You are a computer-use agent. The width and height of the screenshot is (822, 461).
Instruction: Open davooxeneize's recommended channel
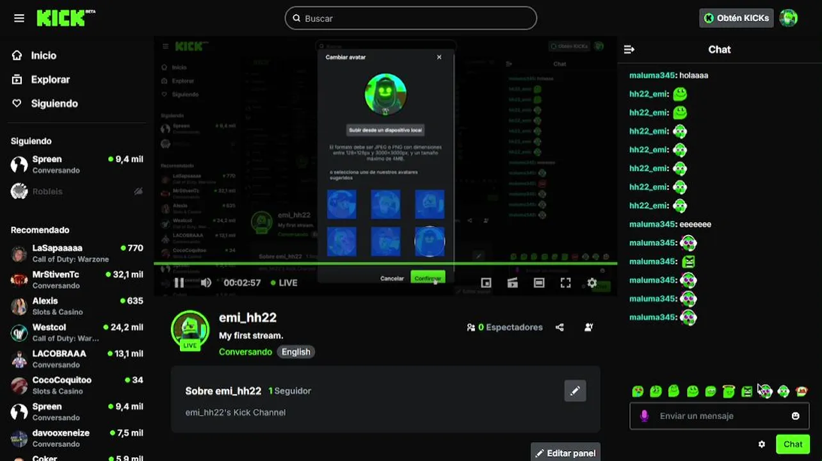click(77, 438)
